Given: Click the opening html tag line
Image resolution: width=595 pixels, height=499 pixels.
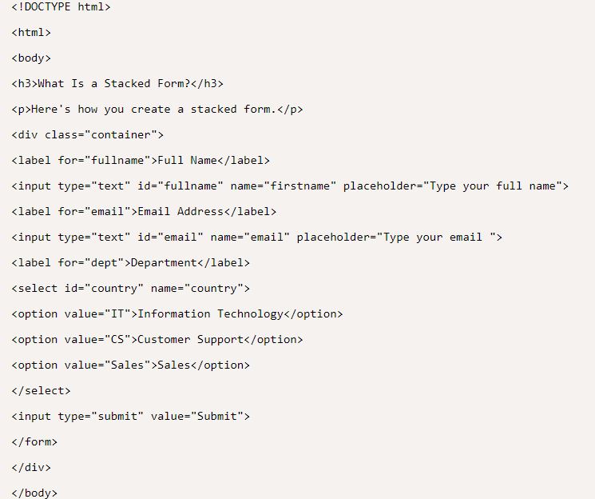Looking at the screenshot, I should click(x=32, y=32).
